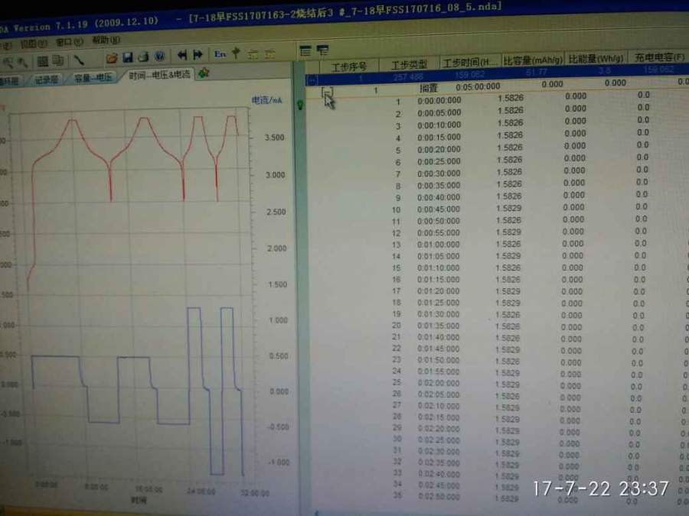Click the grid table icon in toolbar
The image size is (689, 516).
43,61
